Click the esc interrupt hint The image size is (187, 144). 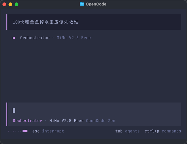[x=48, y=131]
